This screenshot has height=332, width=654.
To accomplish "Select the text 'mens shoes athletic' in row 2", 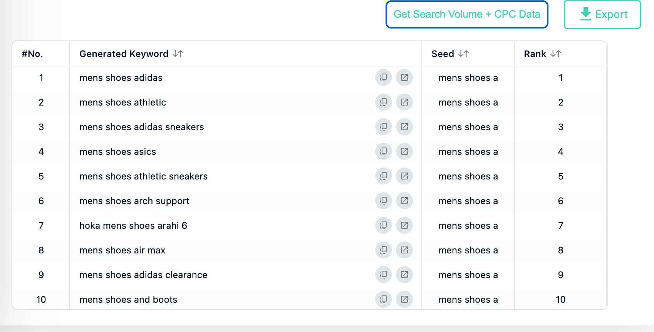I will pyautogui.click(x=123, y=102).
